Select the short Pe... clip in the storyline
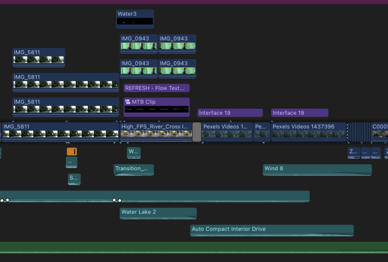 [x=262, y=132]
